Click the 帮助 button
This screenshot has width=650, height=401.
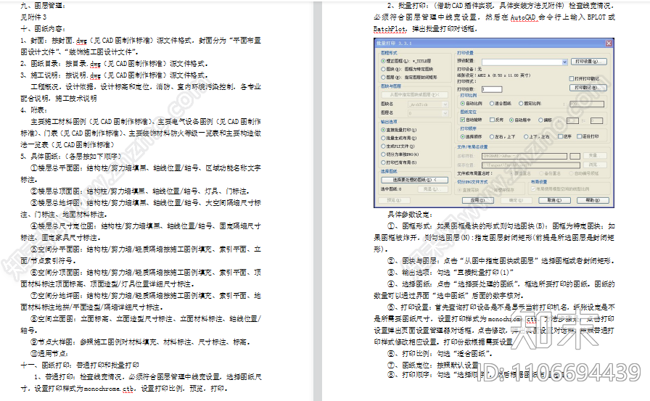tap(593, 200)
